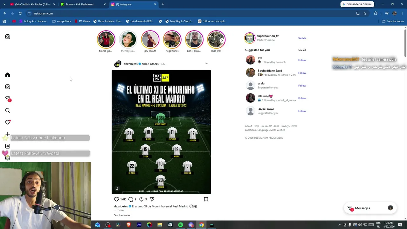The width and height of the screenshot is (407, 229).
Task: Open Notifications heart in the sidebar
Action: (x=8, y=122)
